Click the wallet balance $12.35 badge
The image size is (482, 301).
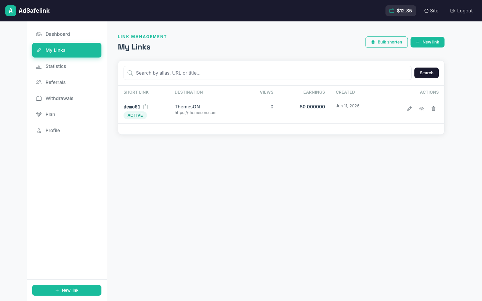pos(401,11)
